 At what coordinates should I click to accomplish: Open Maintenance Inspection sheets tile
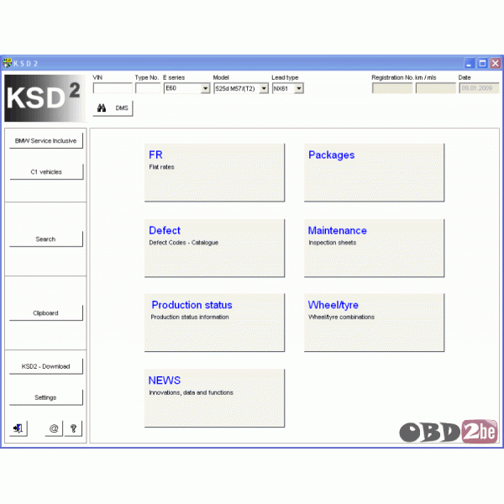click(x=374, y=248)
